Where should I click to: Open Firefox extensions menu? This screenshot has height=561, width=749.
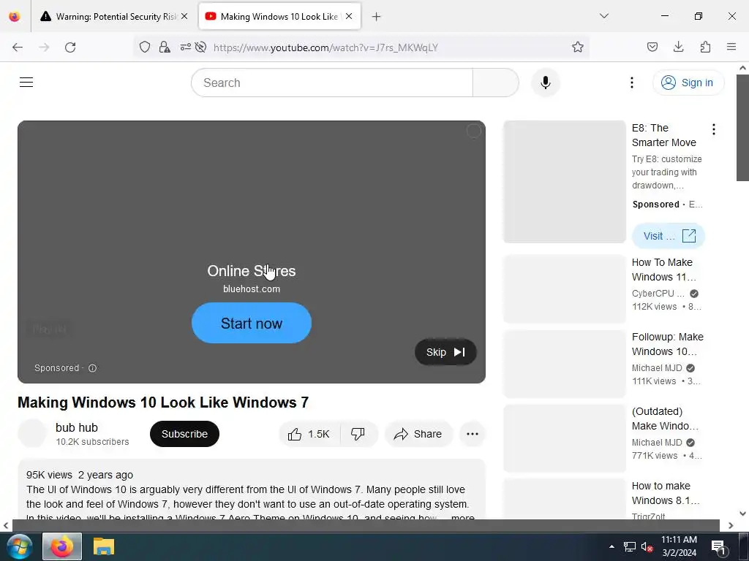pos(705,47)
